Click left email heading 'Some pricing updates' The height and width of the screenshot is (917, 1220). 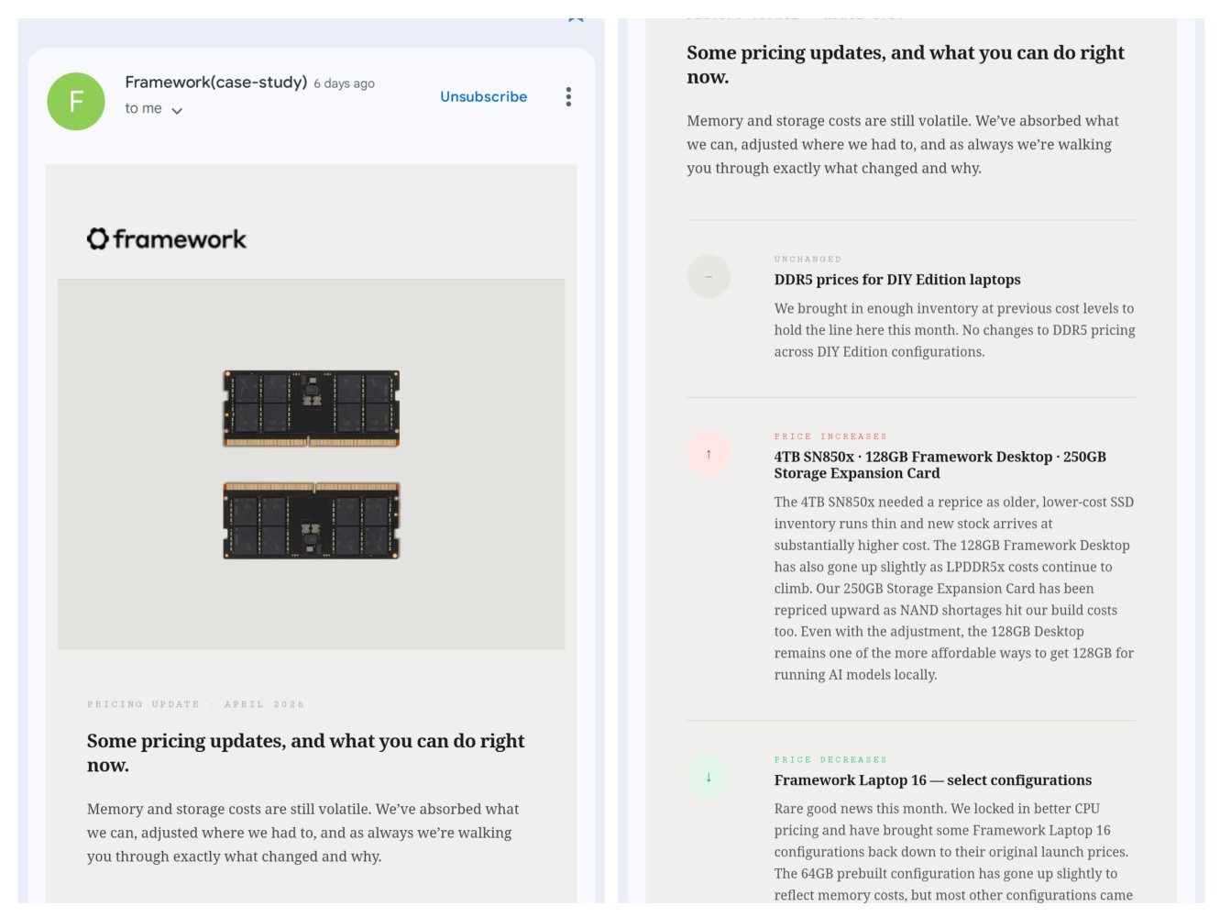(x=305, y=752)
